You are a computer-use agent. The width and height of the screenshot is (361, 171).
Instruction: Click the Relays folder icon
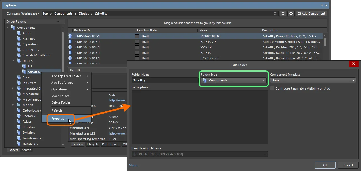pos(18,121)
